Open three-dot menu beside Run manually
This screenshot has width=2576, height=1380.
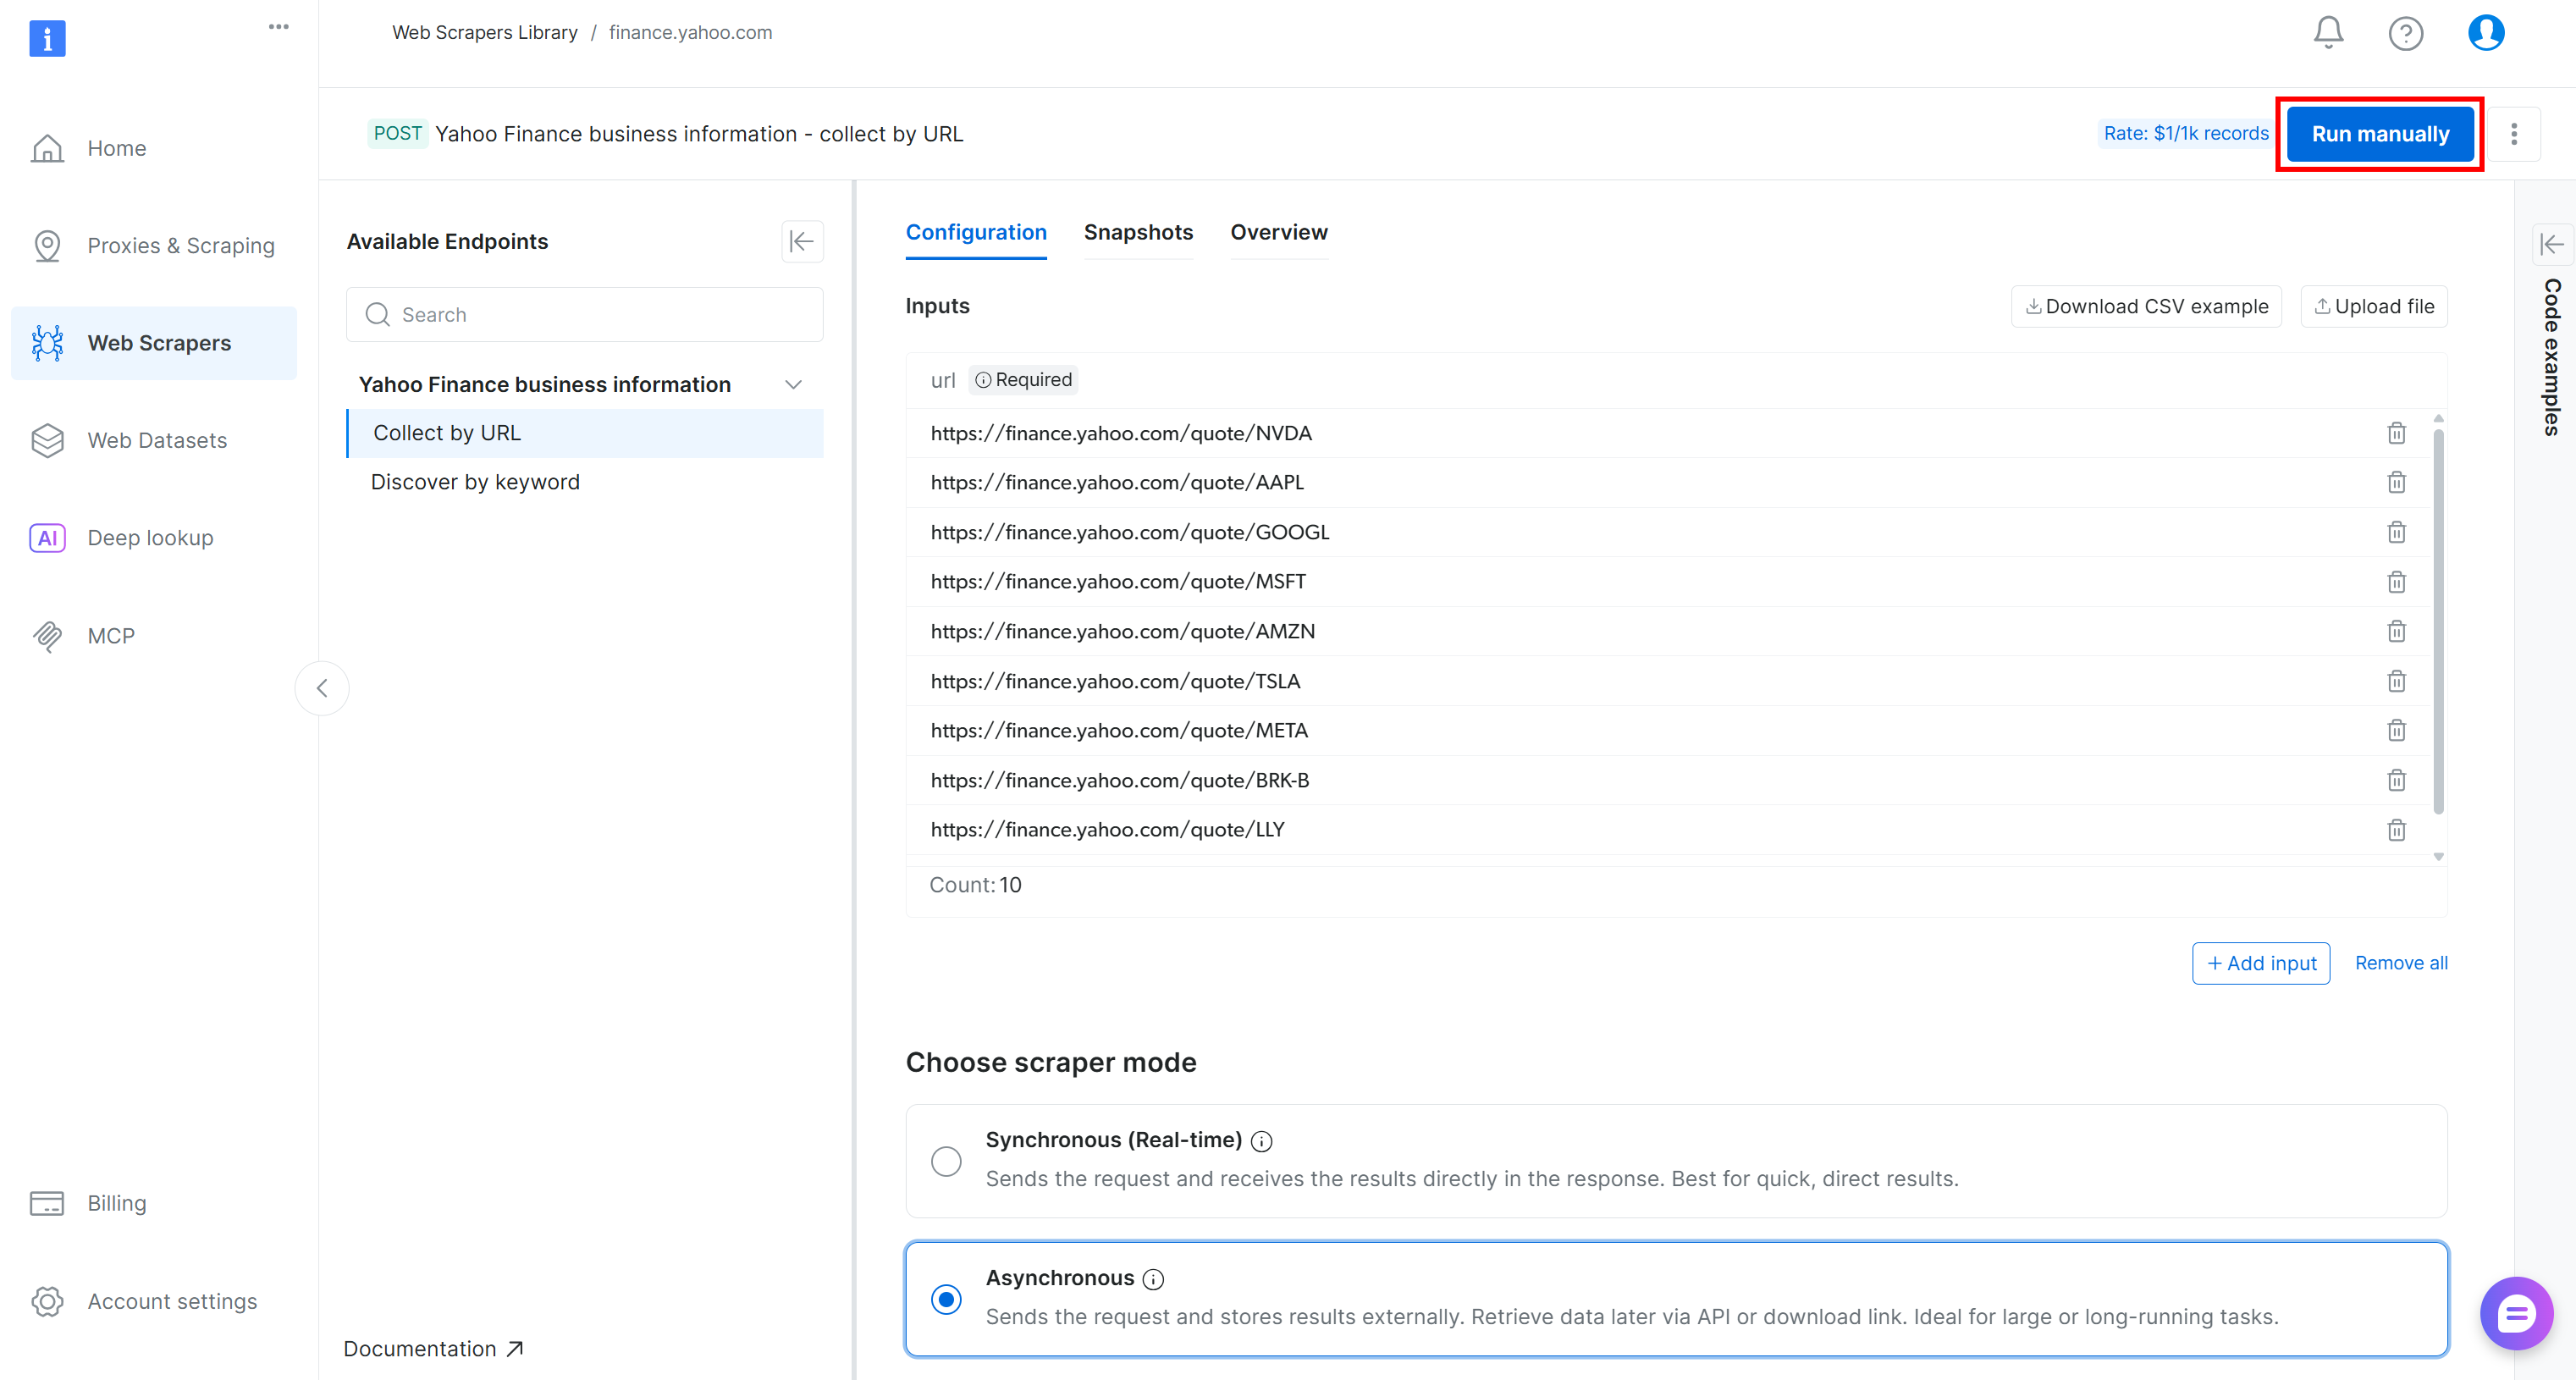2513,134
